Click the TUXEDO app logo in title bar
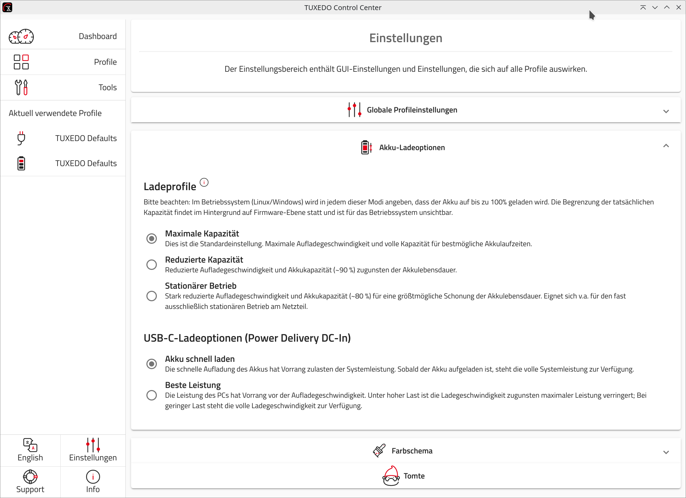The height and width of the screenshot is (498, 686). 7,7
